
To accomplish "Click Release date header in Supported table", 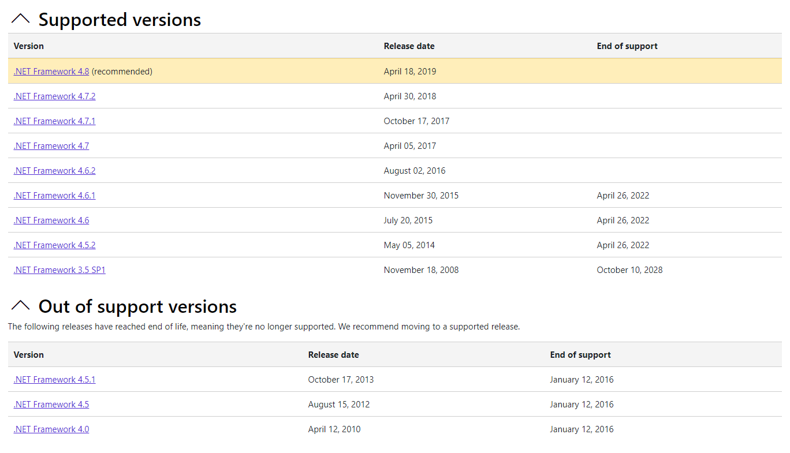I will pyautogui.click(x=409, y=46).
